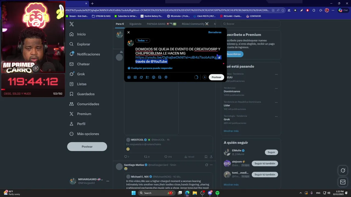Add a poll to the post
The height and width of the screenshot is (197, 351).
148,77
